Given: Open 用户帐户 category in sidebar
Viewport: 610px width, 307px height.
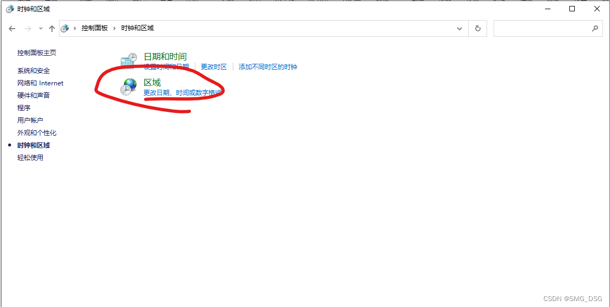Looking at the screenshot, I should tap(30, 121).
